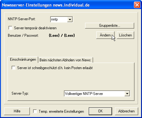The height and width of the screenshot is (118, 142).
Task: Click the 'Benutzer / Passwort:' label
Action: [x=23, y=35]
